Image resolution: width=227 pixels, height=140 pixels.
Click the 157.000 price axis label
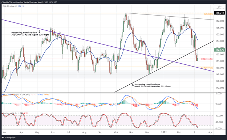(220, 21)
